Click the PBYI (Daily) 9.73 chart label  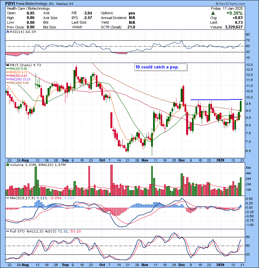pyautogui.click(x=26, y=65)
